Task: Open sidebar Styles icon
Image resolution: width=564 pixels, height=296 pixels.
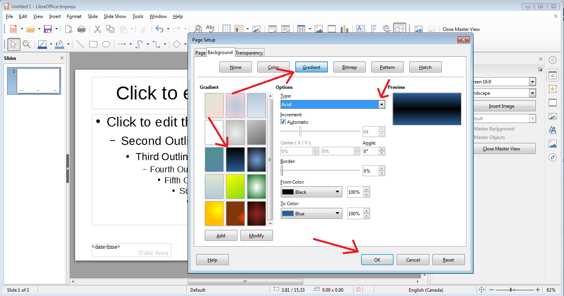Action: (553, 130)
